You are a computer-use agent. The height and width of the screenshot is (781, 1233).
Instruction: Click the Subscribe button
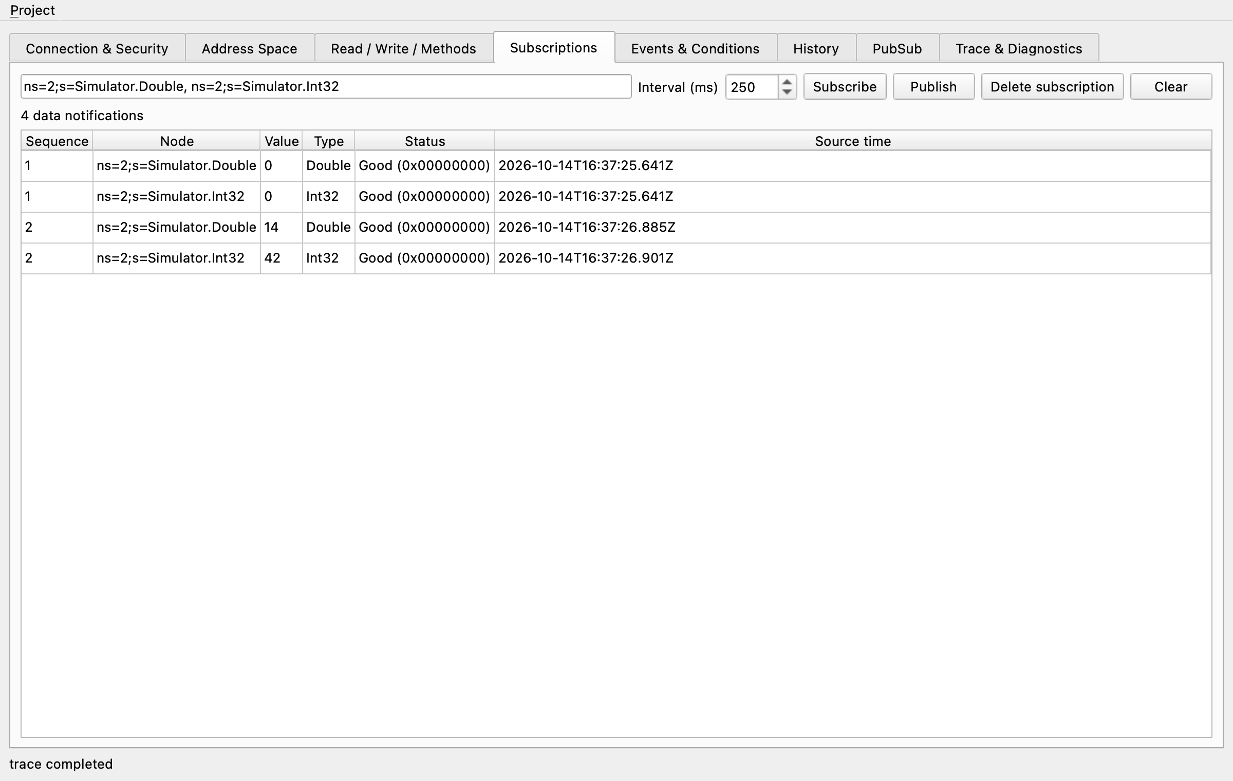(845, 86)
